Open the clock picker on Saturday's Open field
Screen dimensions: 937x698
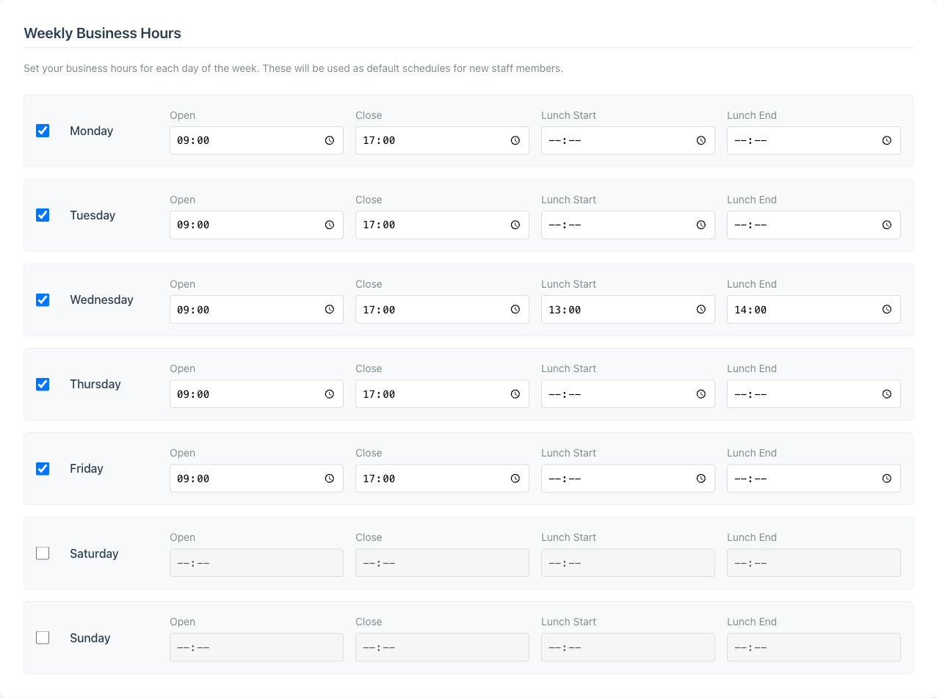(328, 562)
